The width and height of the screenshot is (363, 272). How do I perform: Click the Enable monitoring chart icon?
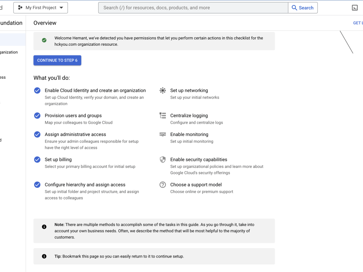[x=162, y=134]
